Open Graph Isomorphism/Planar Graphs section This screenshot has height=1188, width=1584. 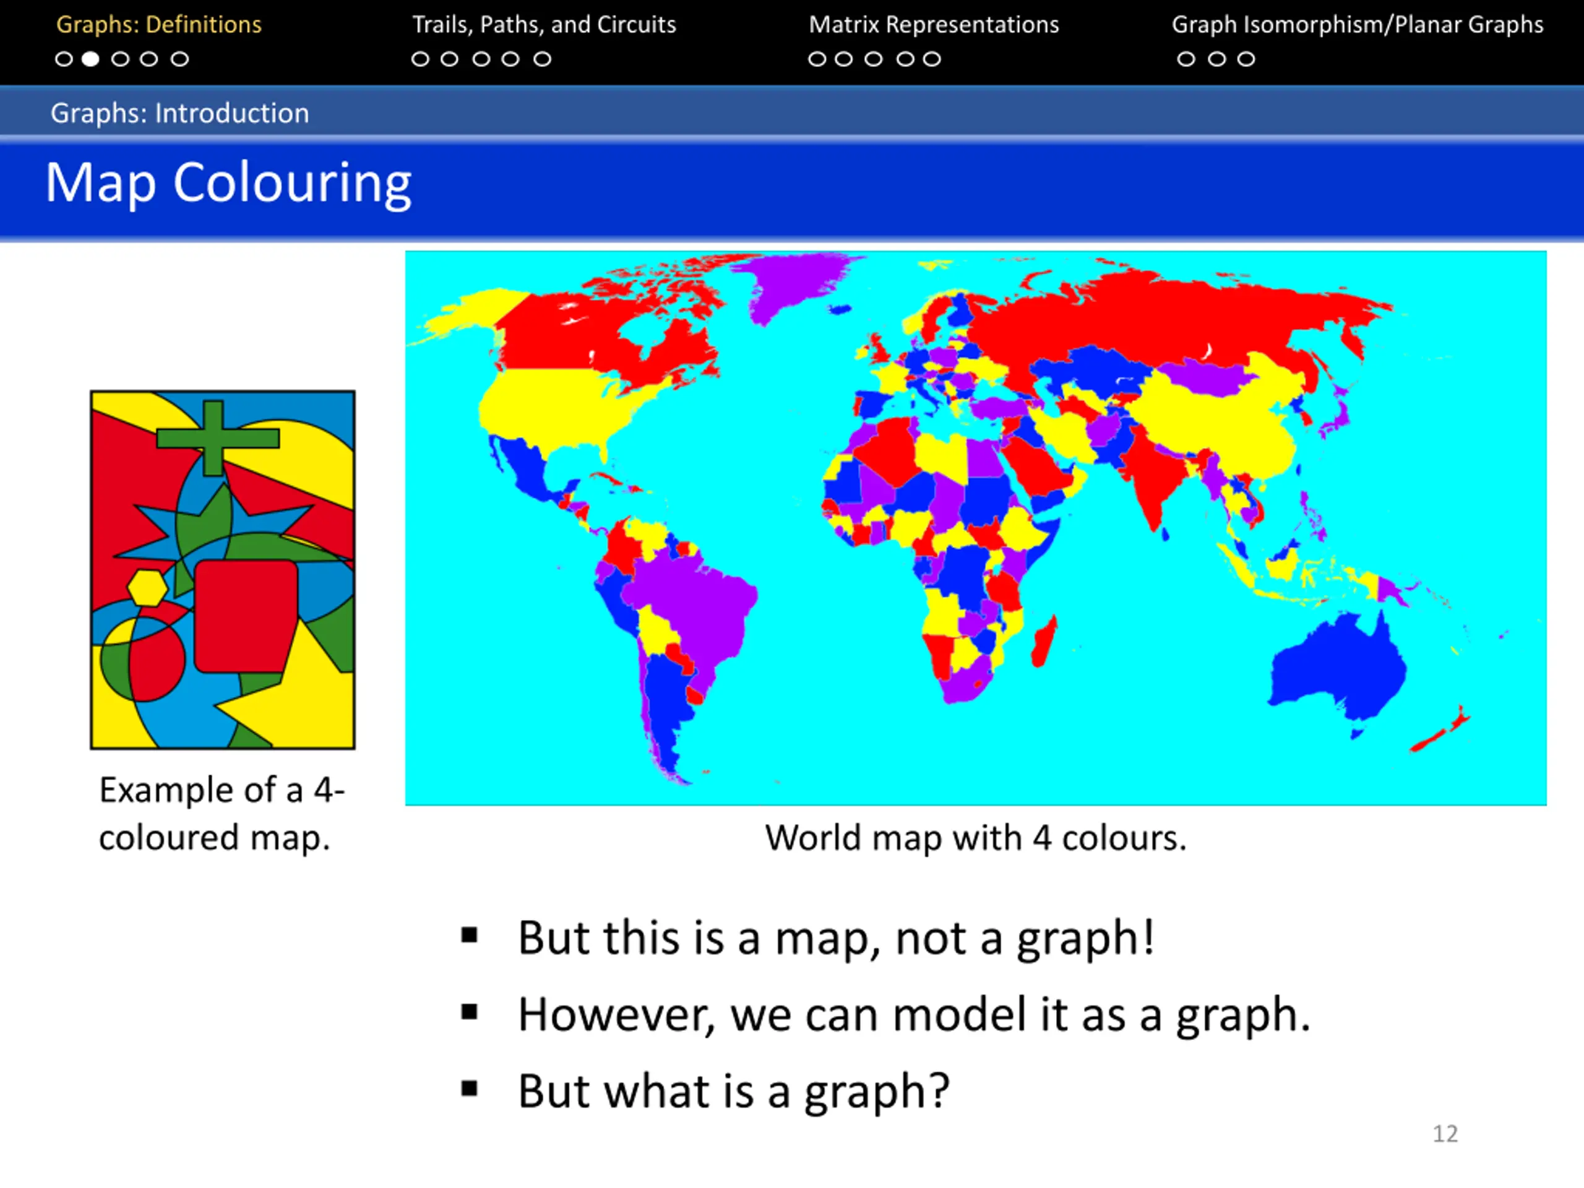click(1357, 25)
